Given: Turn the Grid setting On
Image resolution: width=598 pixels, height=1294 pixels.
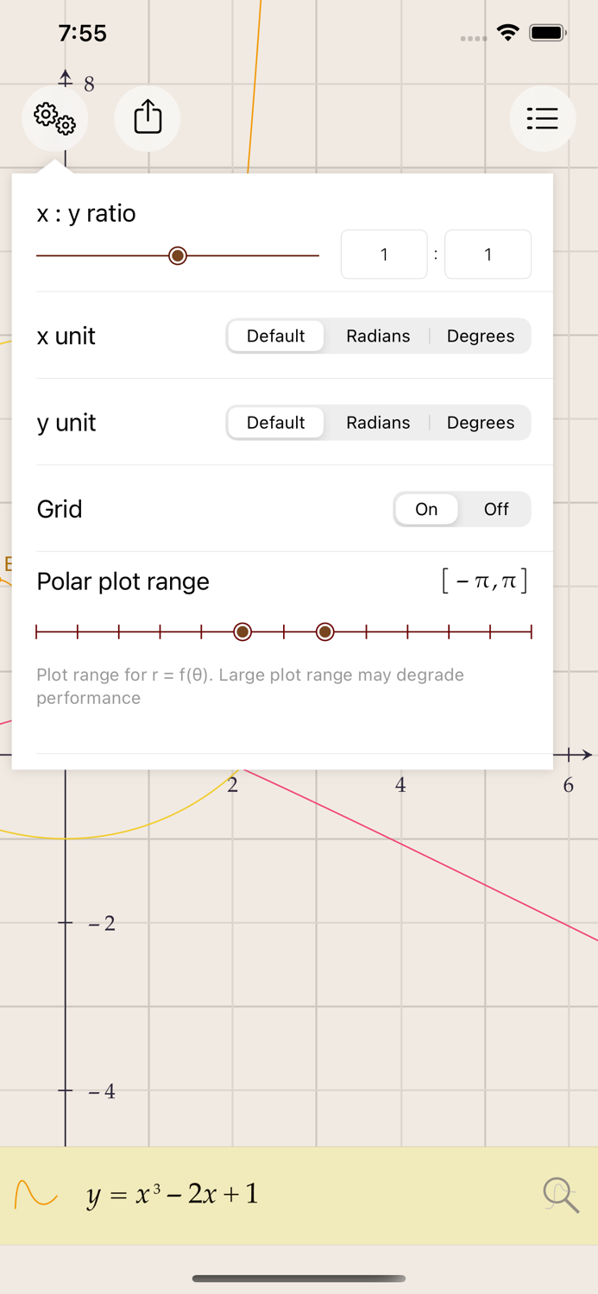Looking at the screenshot, I should pos(426,509).
